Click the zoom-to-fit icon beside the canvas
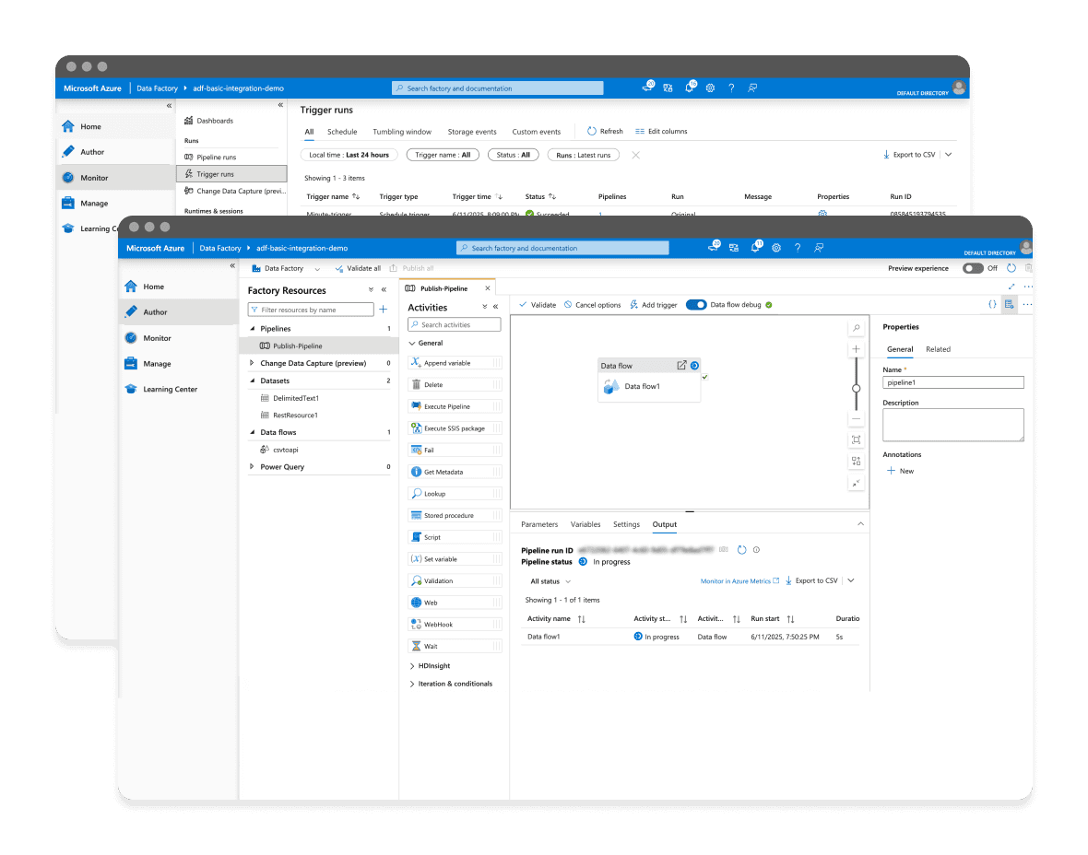Screen dimensions: 1088x855 tap(856, 439)
